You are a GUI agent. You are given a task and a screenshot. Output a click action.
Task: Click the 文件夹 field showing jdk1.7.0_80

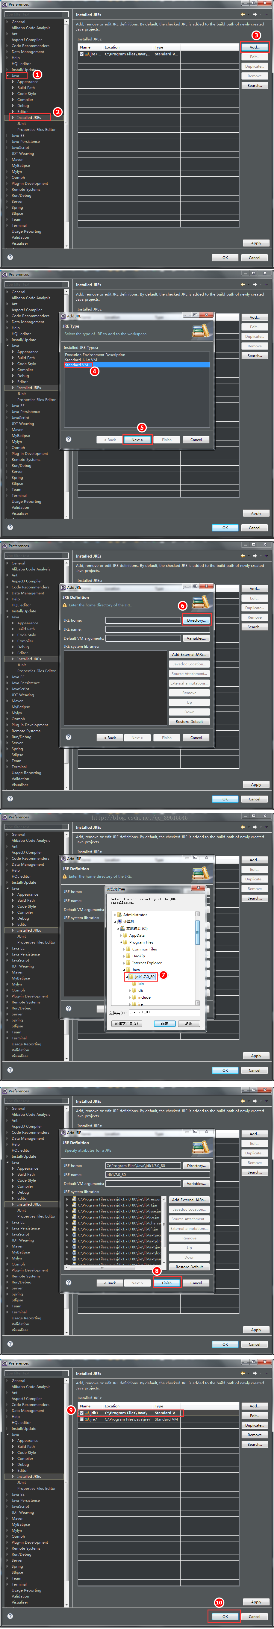coord(164,1013)
